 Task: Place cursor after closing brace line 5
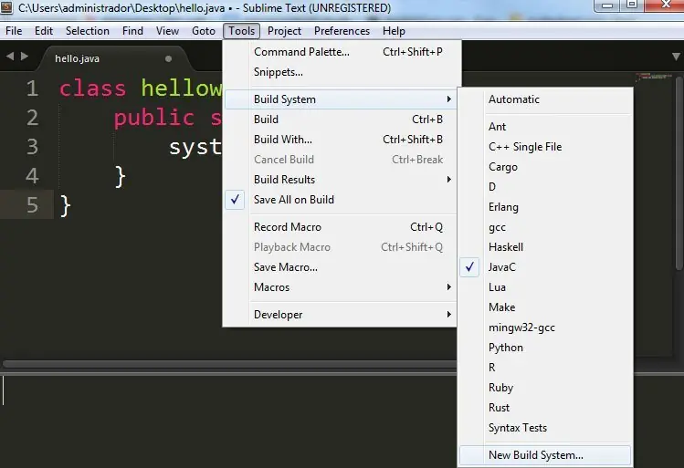72,205
